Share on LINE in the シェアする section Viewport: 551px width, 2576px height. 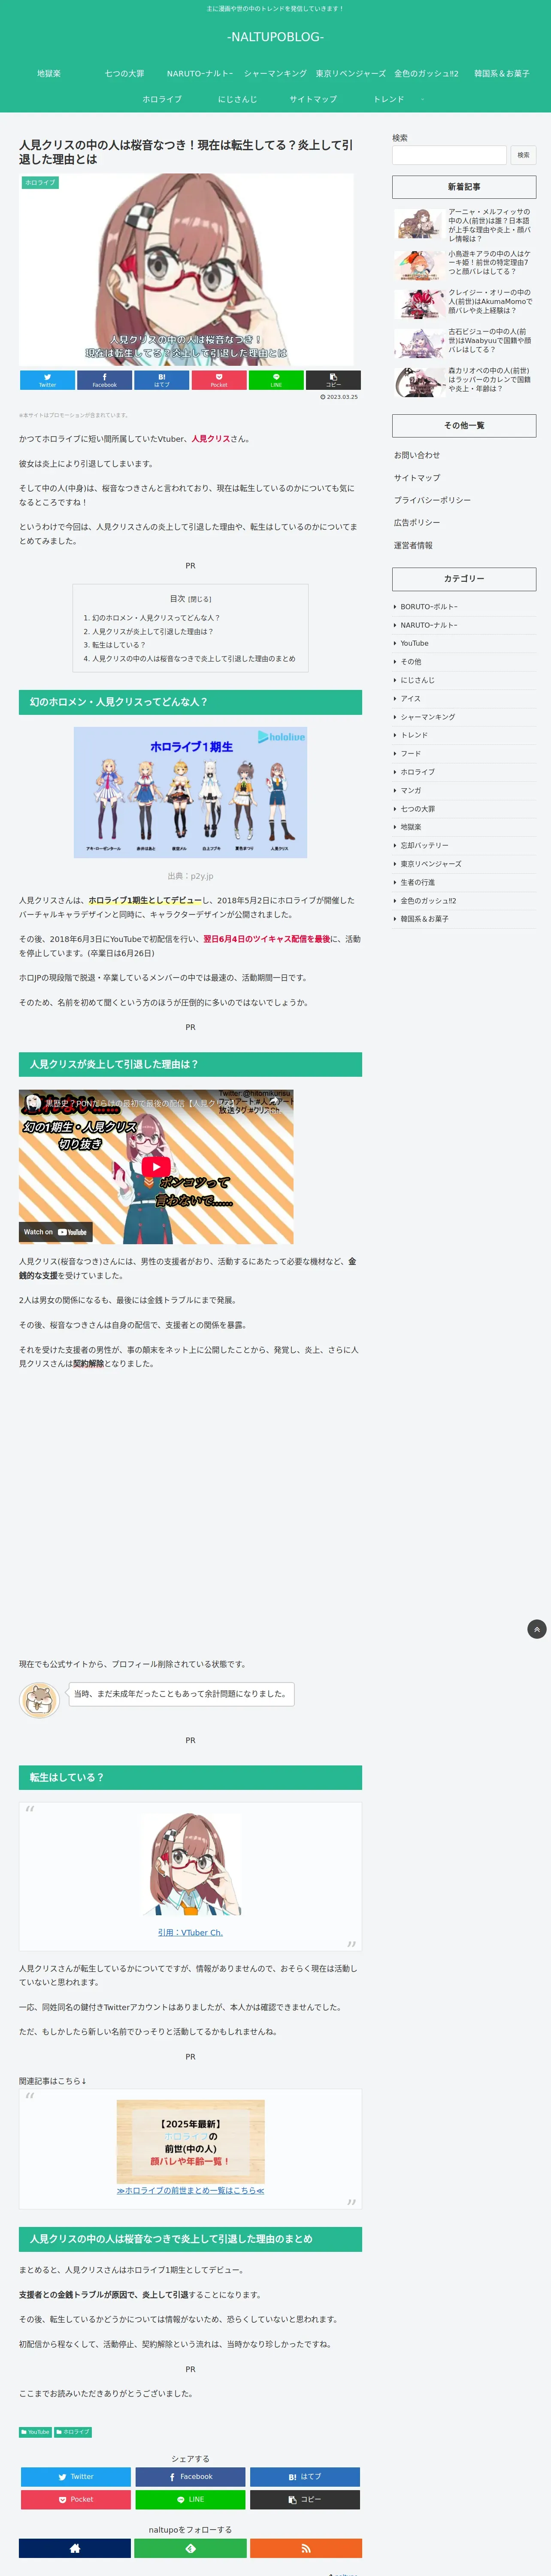190,2499
